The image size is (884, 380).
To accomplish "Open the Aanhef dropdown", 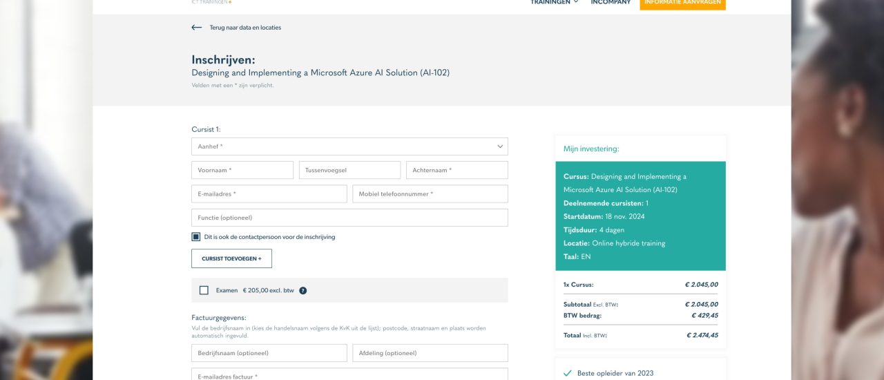I will [349, 146].
